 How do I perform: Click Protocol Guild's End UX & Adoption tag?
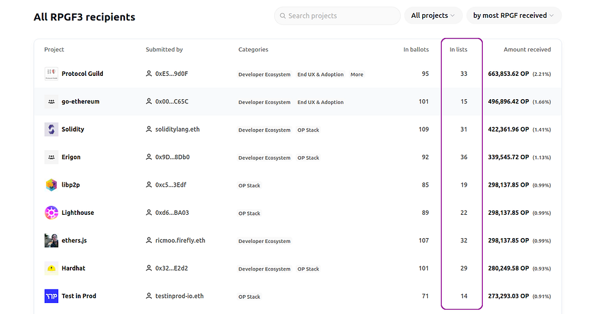coord(321,74)
